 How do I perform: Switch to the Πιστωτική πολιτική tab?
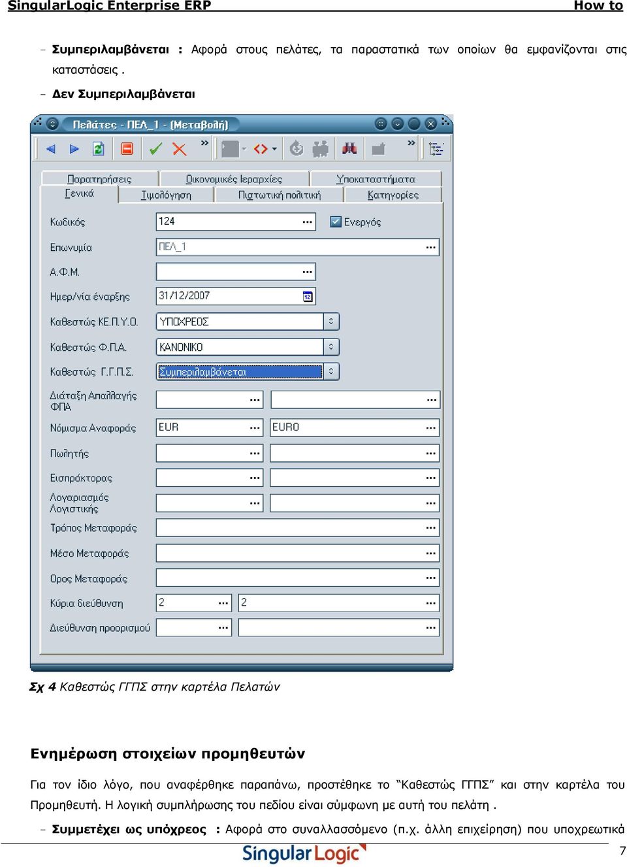tap(279, 195)
